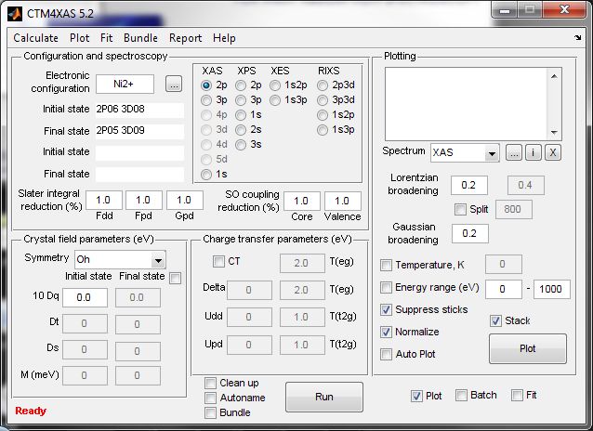Enable the CT charge transfer checkbox
593x431 pixels.
pos(219,262)
